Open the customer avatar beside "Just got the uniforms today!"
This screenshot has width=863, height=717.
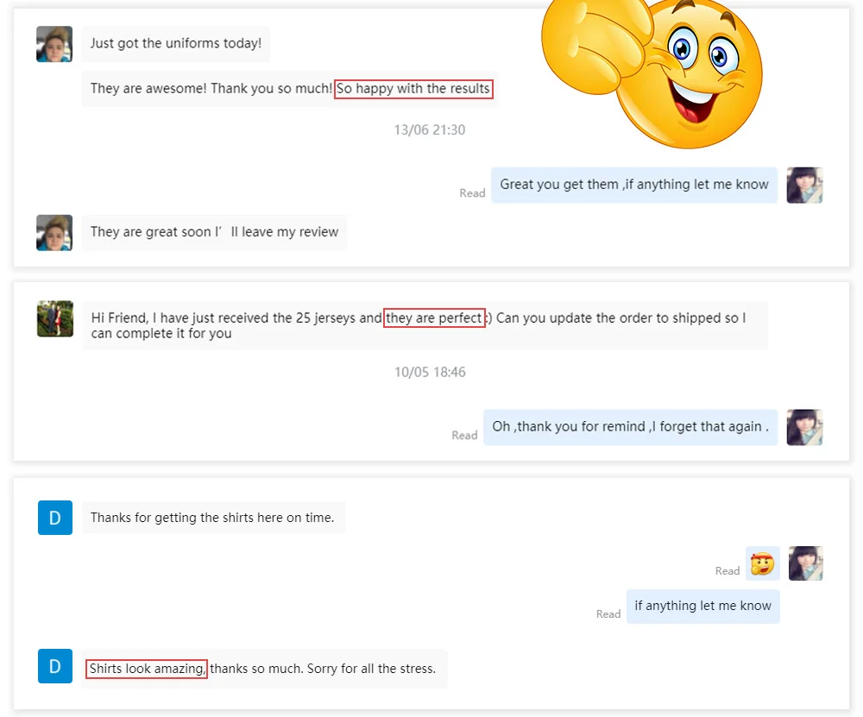pyautogui.click(x=54, y=44)
